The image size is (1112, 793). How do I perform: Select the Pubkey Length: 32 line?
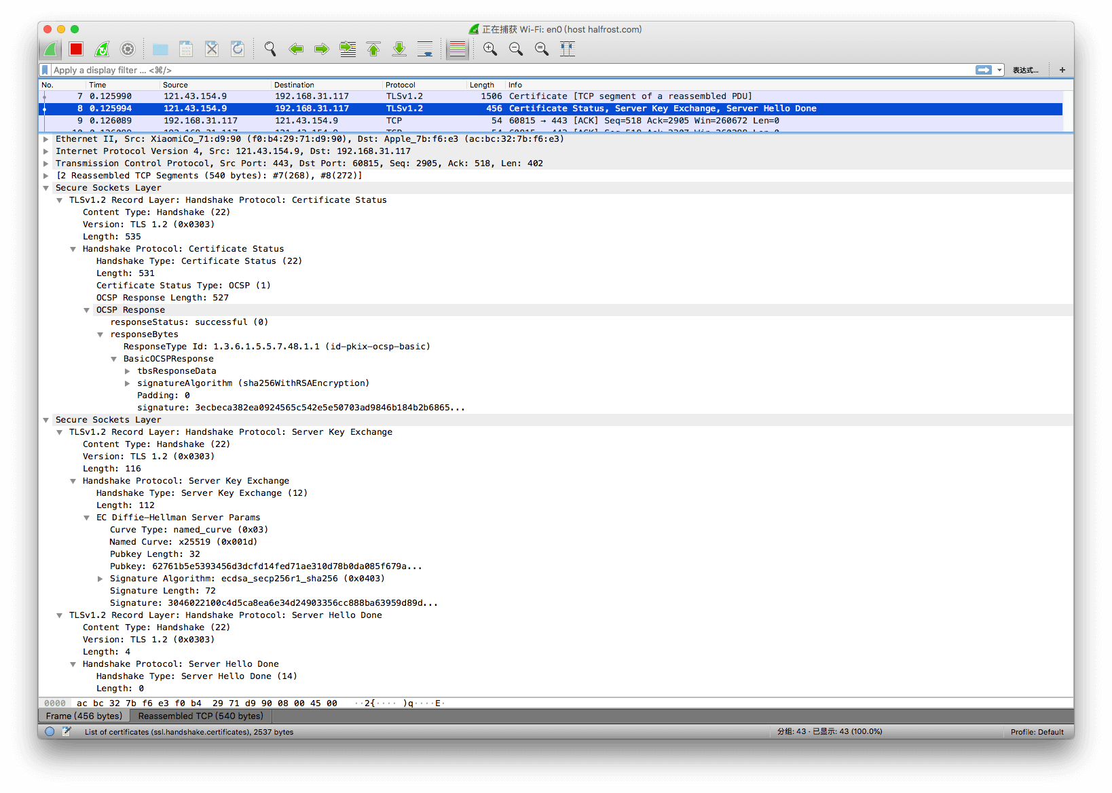(155, 554)
